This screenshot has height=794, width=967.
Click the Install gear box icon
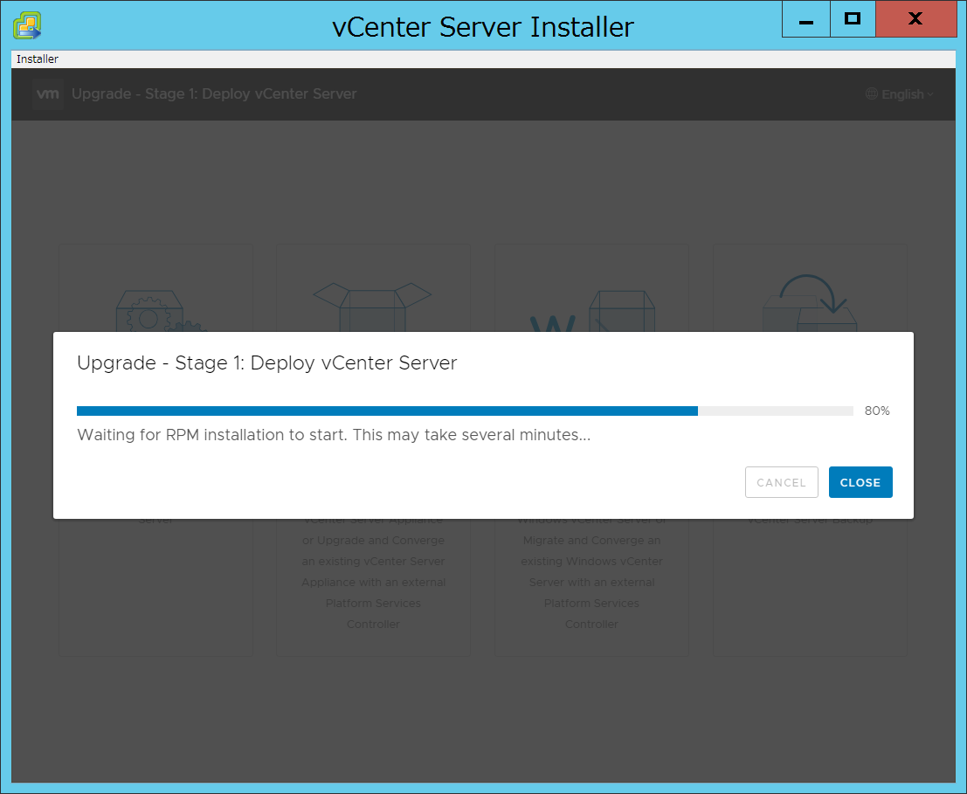[x=161, y=311]
